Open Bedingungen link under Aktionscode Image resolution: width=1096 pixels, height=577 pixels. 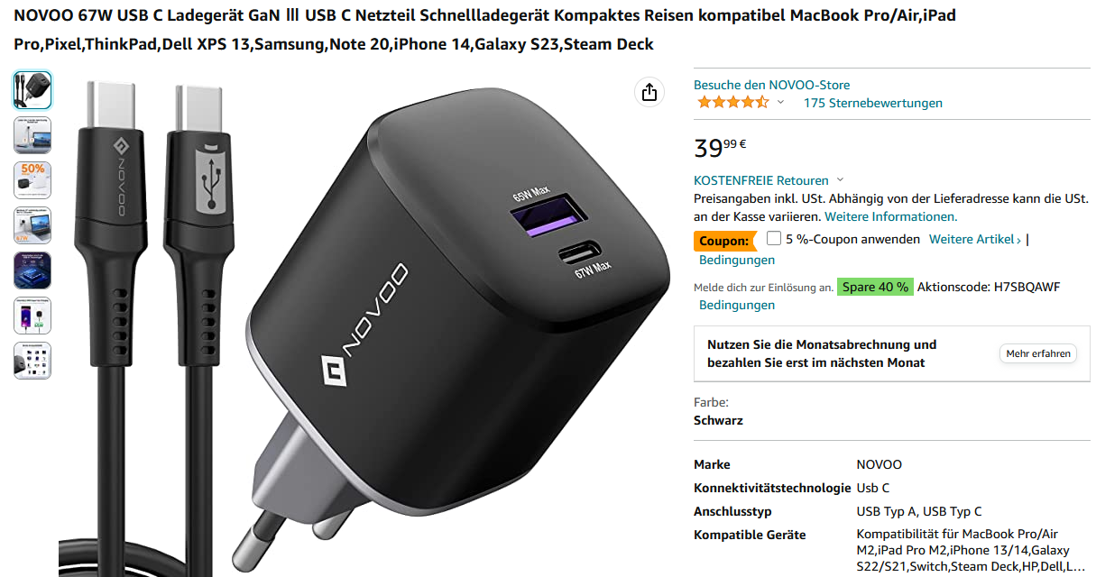pos(737,305)
